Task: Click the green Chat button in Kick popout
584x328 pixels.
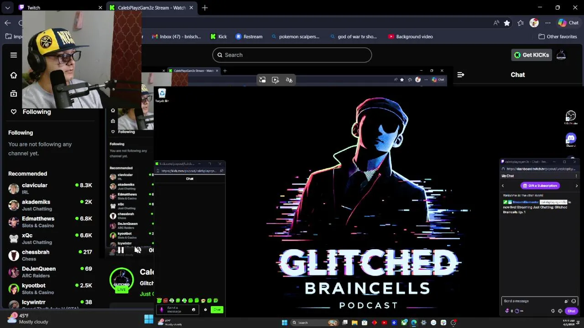Action: 217,310
